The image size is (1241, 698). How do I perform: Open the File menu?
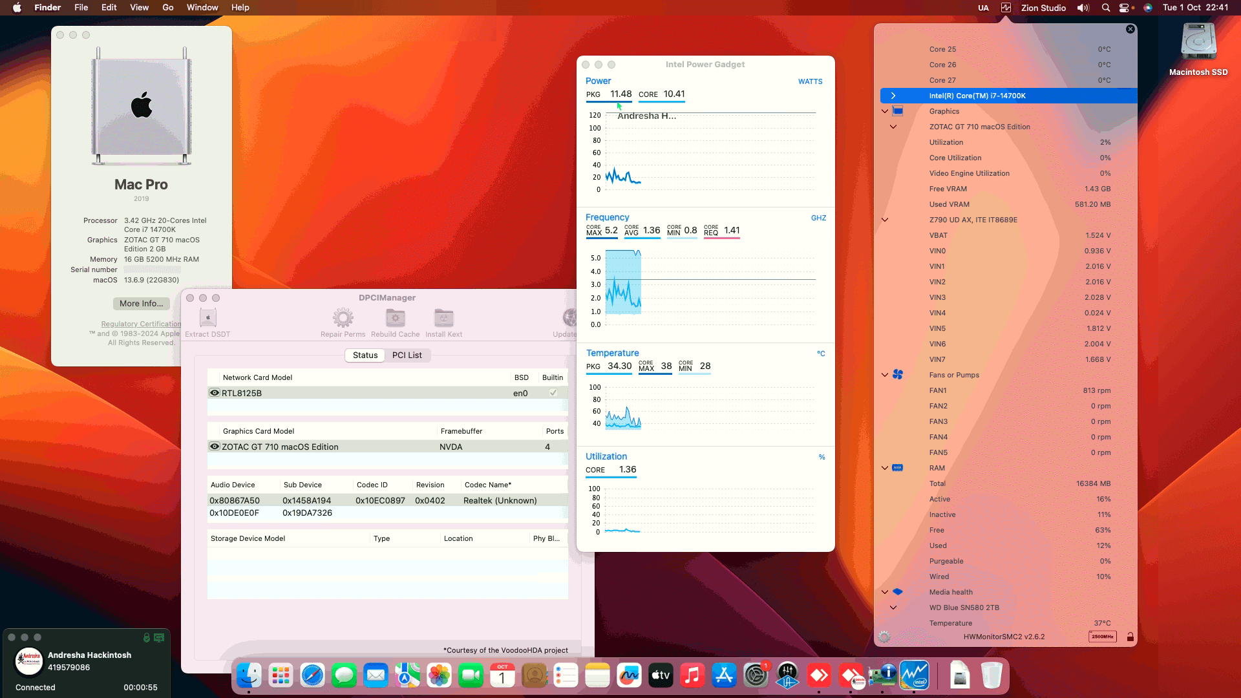[81, 8]
